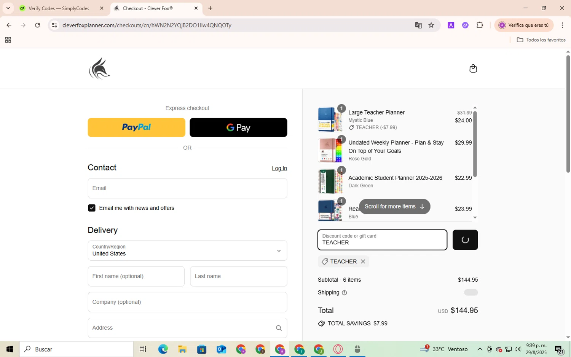
Task: Click the First name (optional) field
Action: [x=136, y=276]
